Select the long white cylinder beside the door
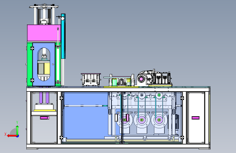 [x=58, y=65]
